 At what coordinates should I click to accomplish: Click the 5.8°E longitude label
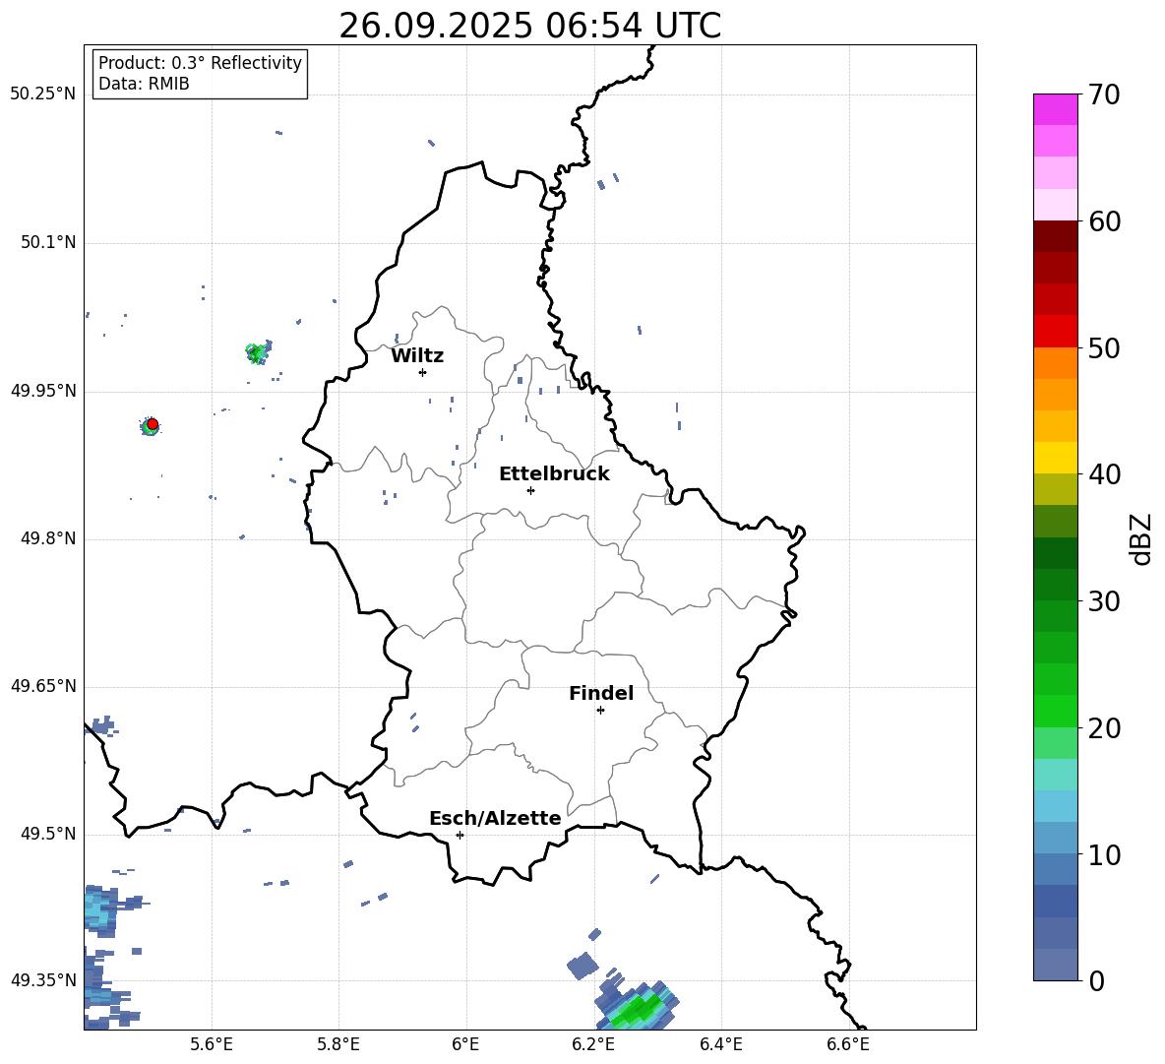pyautogui.click(x=338, y=1044)
